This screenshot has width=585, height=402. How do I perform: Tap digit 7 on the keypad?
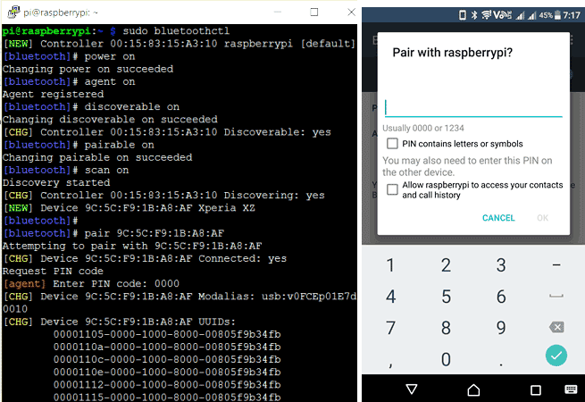[390, 328]
